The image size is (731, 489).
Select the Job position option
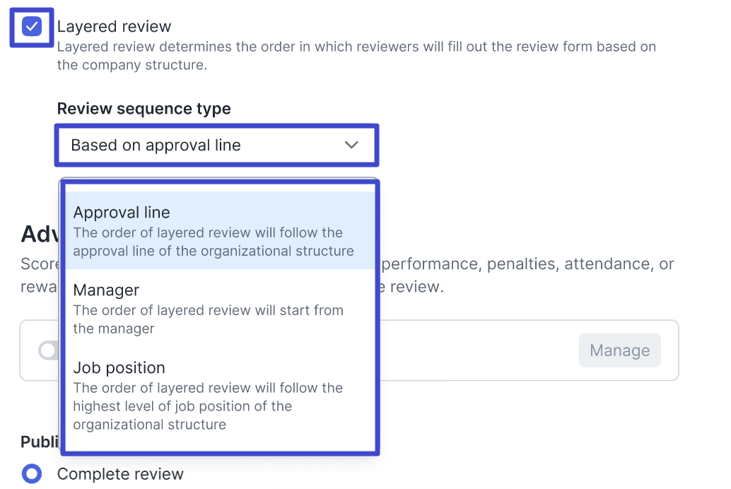click(119, 368)
